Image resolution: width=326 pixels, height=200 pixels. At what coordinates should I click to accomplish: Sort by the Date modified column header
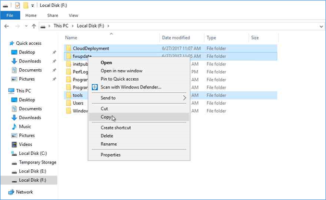pyautogui.click(x=176, y=37)
